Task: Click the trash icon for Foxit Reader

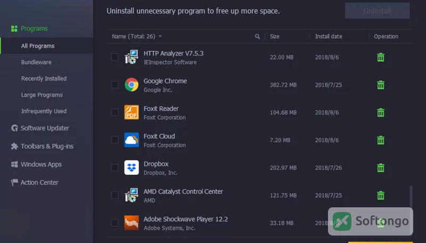Action: click(381, 112)
